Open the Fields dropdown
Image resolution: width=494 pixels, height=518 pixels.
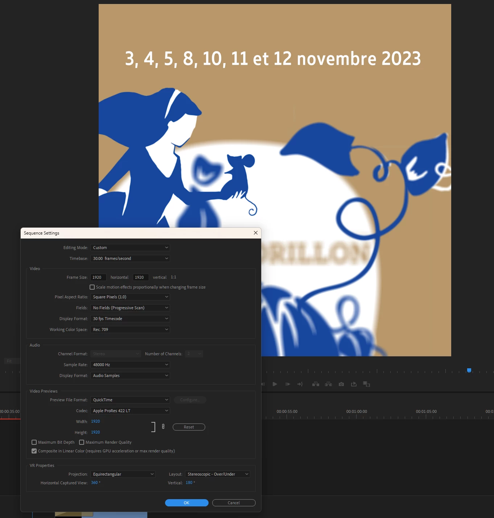point(130,308)
